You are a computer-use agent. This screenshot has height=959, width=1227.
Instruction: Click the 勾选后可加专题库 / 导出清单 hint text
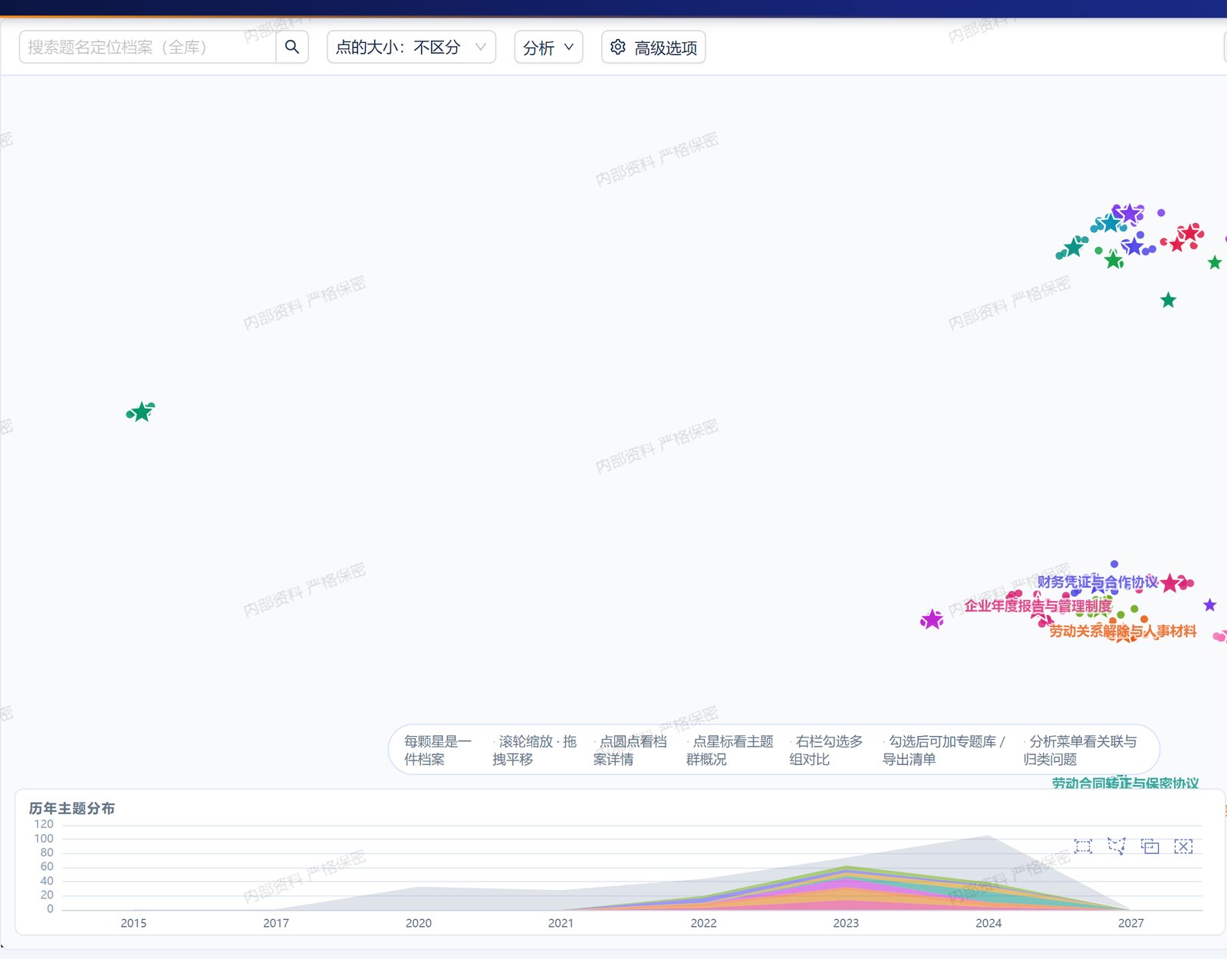(943, 750)
